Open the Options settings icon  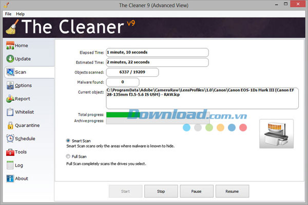tap(10, 85)
